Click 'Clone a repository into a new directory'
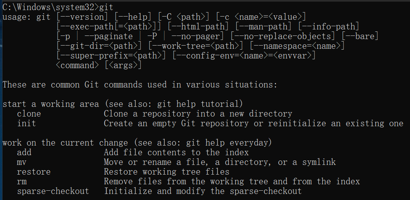This screenshot has width=410, height=200. pyautogui.click(x=198, y=114)
